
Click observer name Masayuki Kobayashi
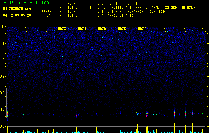click(x=119, y=4)
